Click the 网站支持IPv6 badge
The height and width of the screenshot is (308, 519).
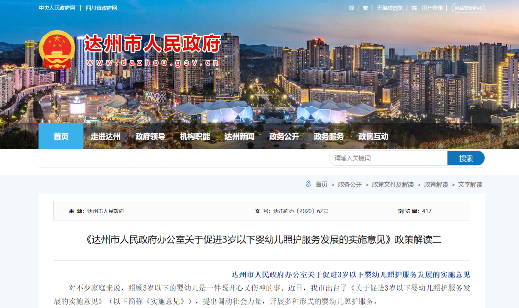[468, 8]
